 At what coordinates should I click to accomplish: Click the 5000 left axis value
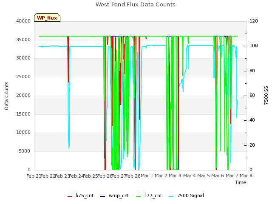point(25,151)
